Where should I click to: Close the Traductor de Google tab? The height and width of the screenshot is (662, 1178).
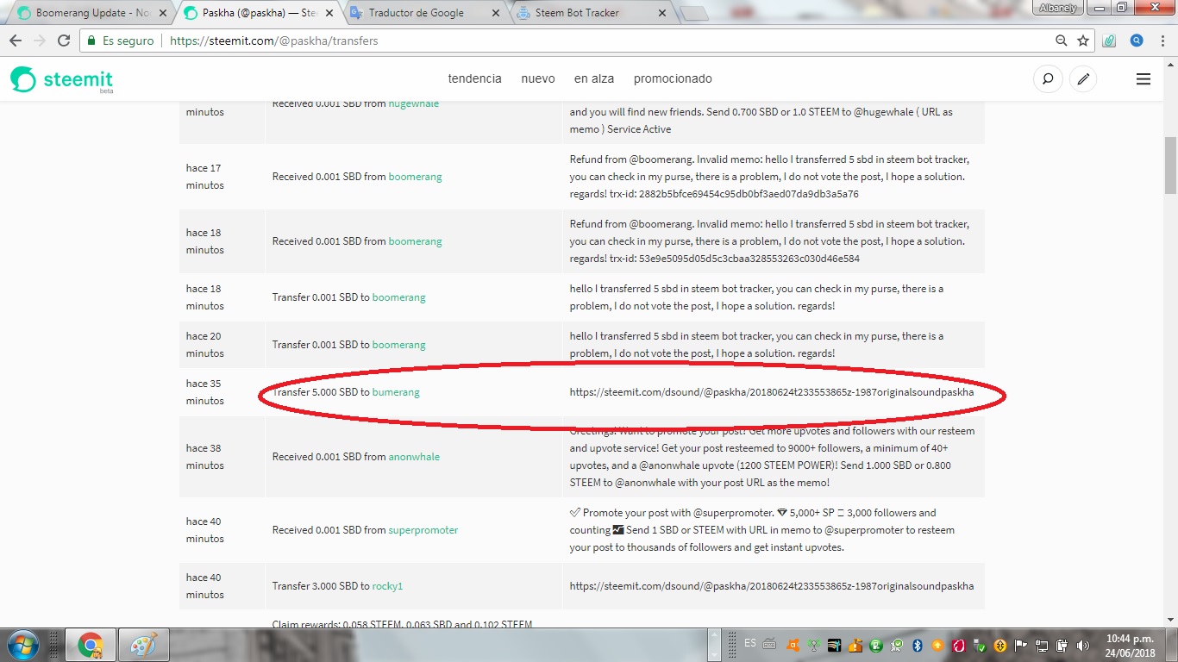495,13
